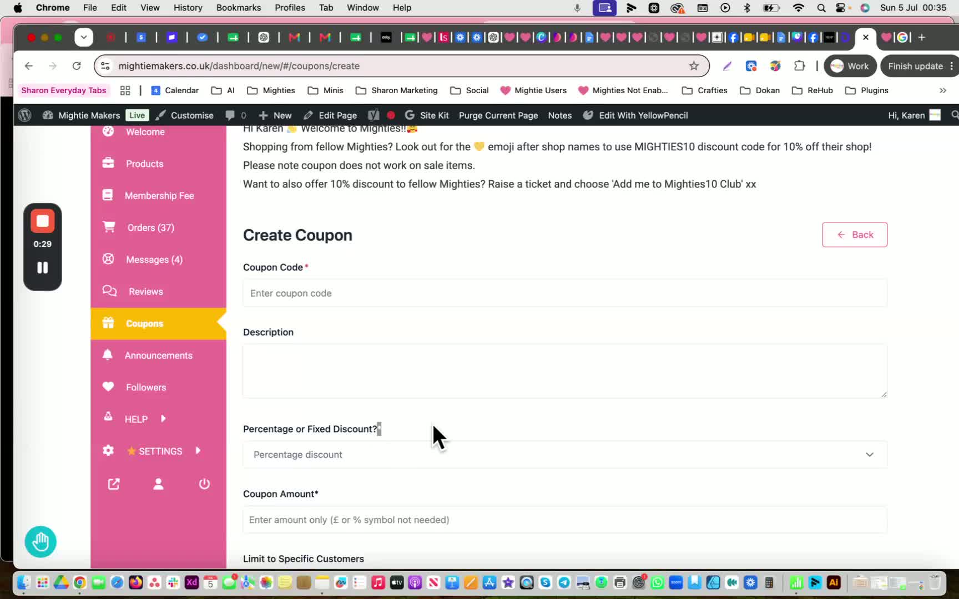
Task: Click the Wi-Fi status icon
Action: click(799, 8)
